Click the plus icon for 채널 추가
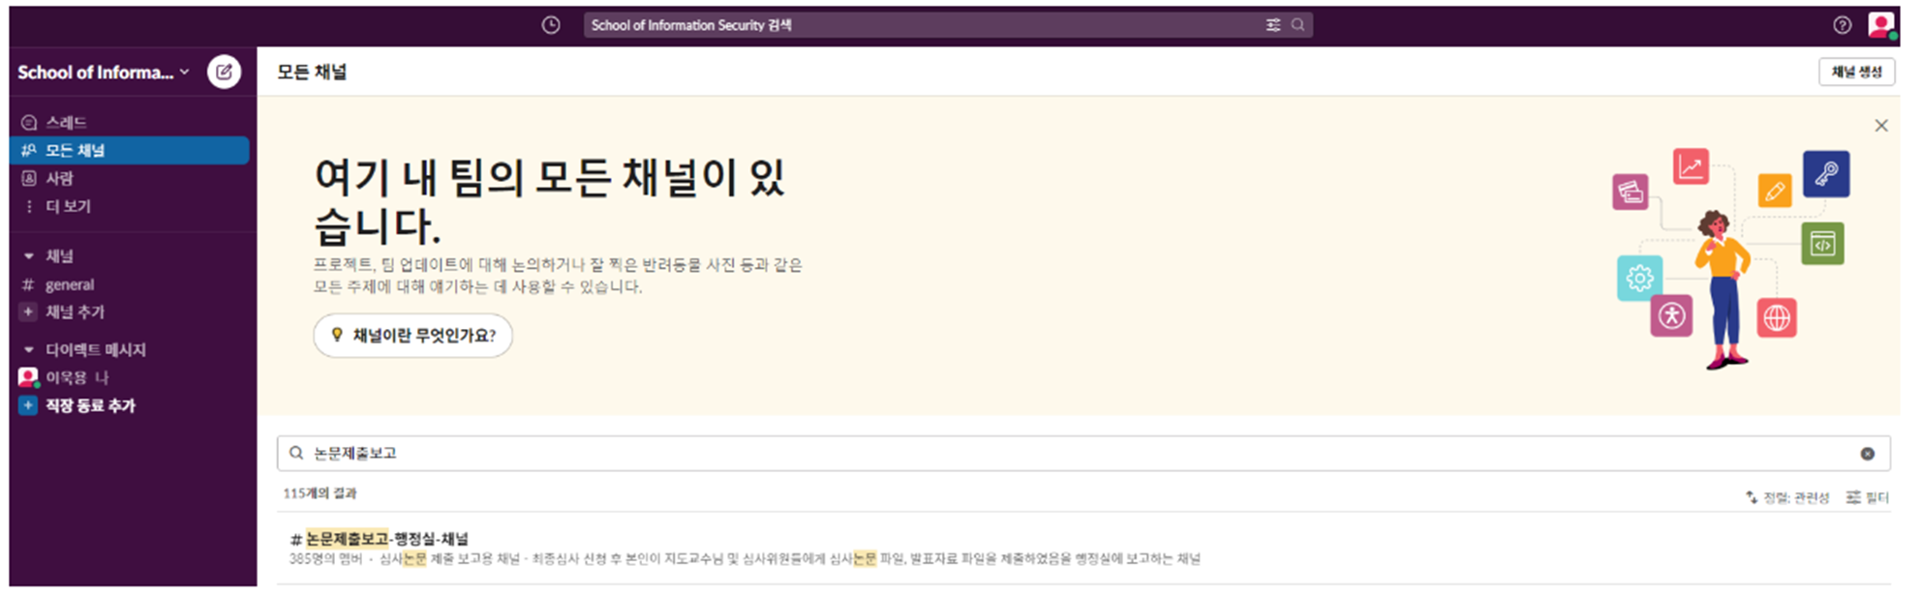Viewport: 1920px width, 594px height. (x=28, y=312)
